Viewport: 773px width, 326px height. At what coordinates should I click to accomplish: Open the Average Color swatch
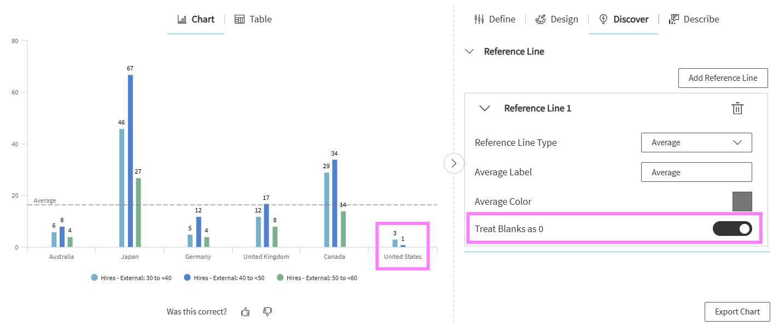click(742, 201)
